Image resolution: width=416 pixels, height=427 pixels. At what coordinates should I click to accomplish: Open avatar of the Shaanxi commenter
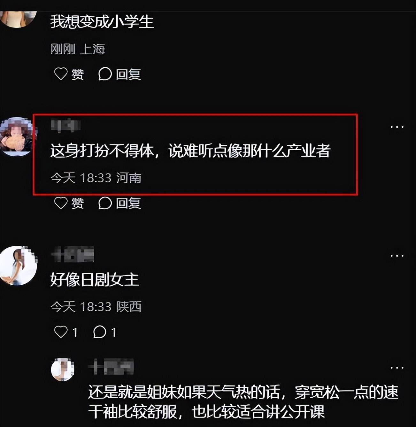point(18,265)
